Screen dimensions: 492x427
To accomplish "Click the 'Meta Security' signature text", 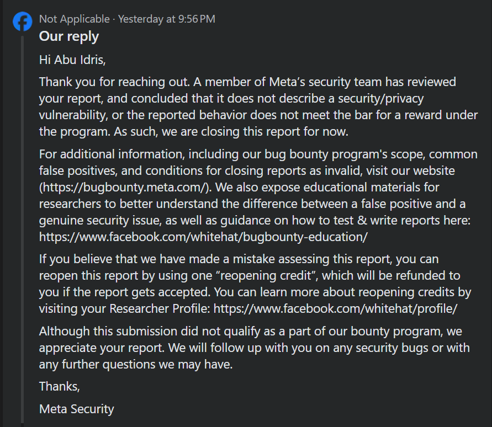I will click(77, 409).
